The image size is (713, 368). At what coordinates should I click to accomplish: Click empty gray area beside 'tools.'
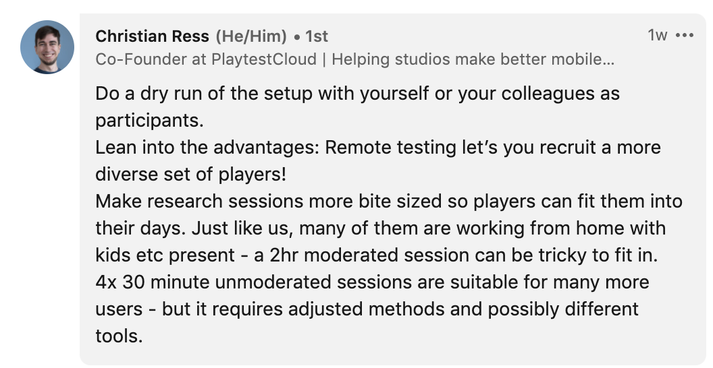click(409, 337)
